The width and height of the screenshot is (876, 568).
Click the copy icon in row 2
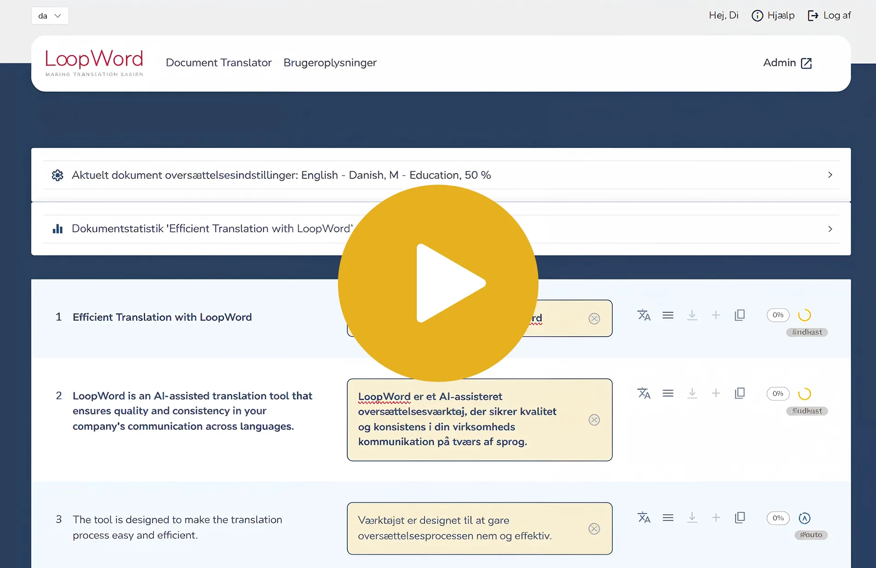coord(740,393)
